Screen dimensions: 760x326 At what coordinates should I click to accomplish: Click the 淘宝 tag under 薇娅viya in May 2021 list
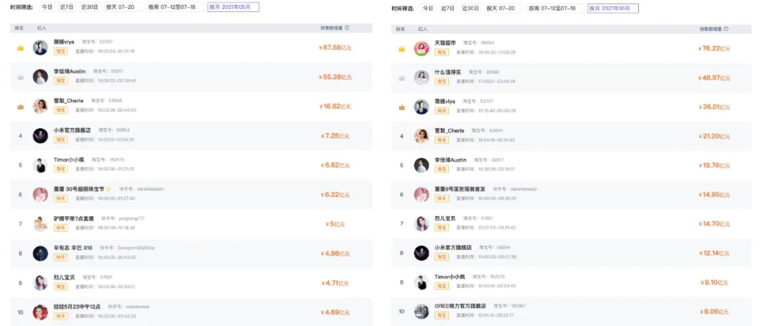61,51
